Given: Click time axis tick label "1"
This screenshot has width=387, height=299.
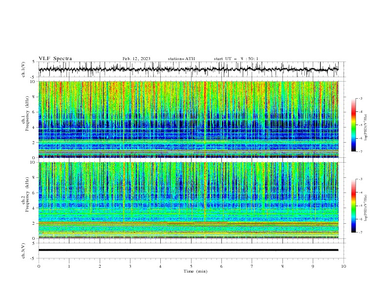Looking at the screenshot, I should pyautogui.click(x=69, y=266).
